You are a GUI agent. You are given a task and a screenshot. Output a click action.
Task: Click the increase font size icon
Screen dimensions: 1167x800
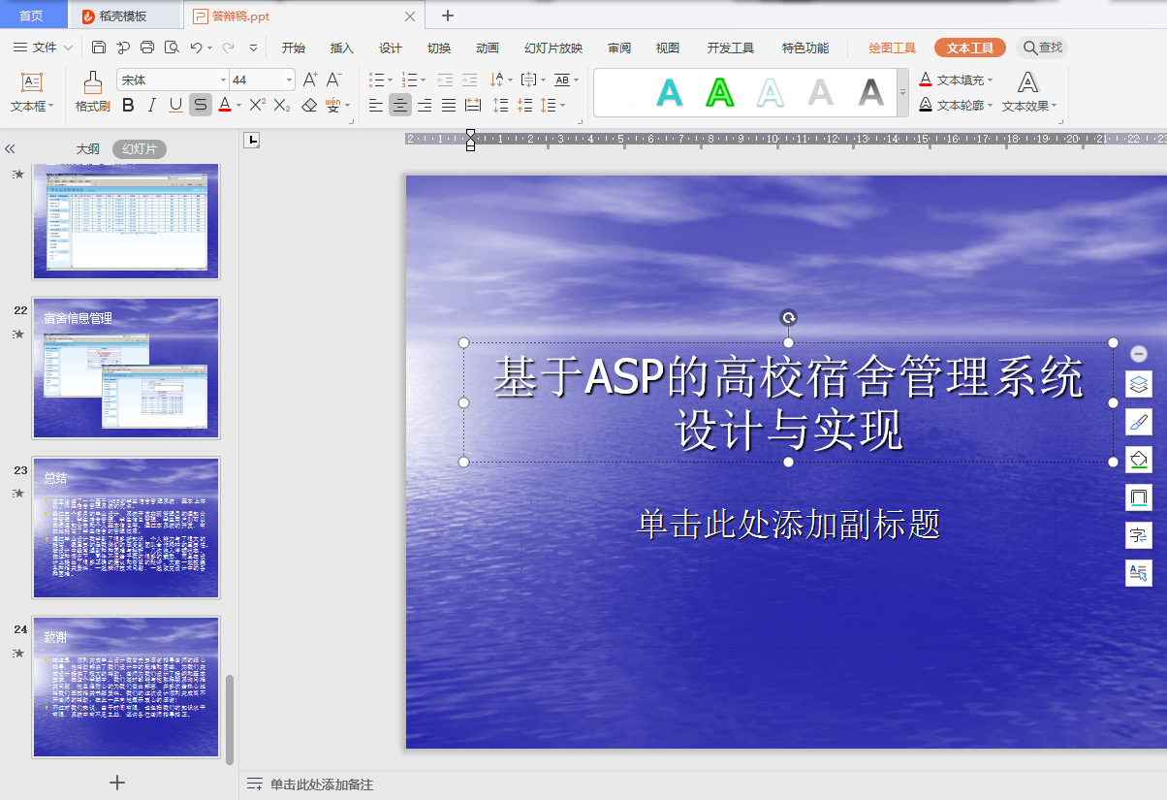[310, 80]
